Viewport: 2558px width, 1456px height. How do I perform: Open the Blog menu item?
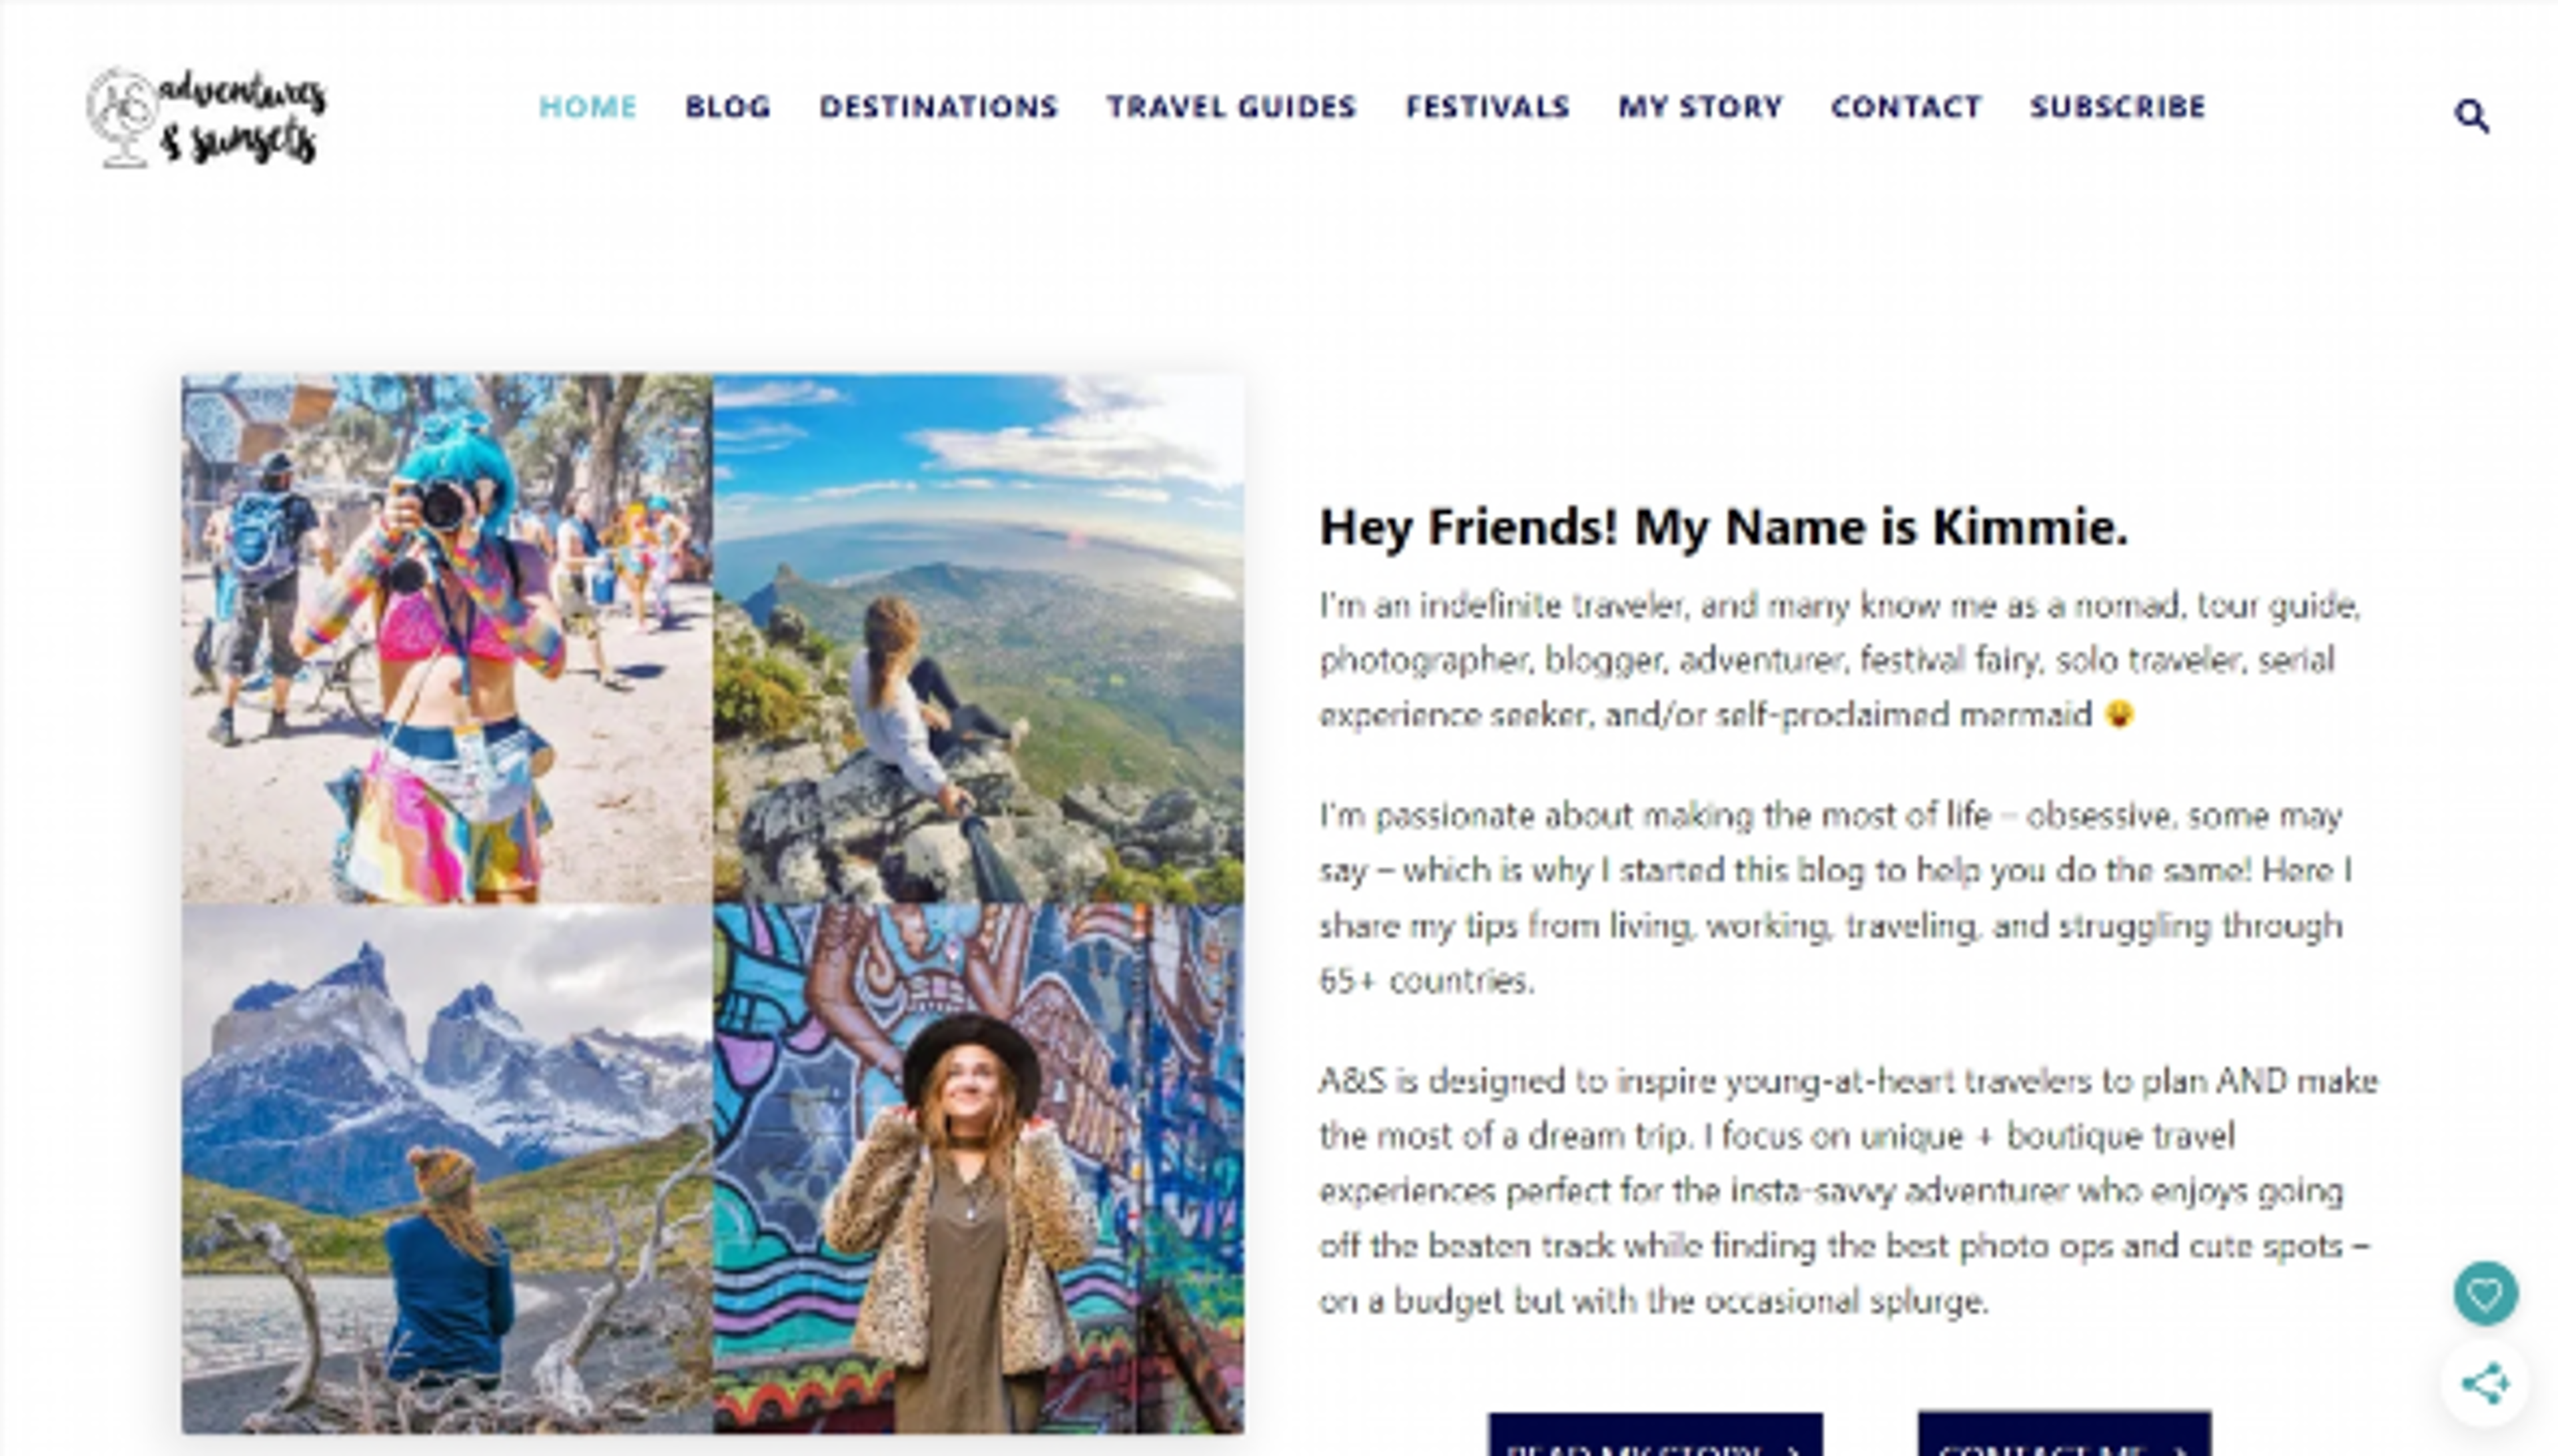click(x=728, y=106)
